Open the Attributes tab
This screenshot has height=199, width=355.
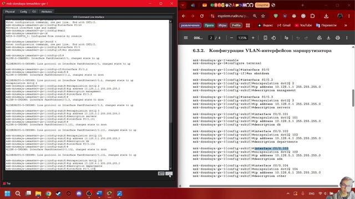[x=47, y=12]
